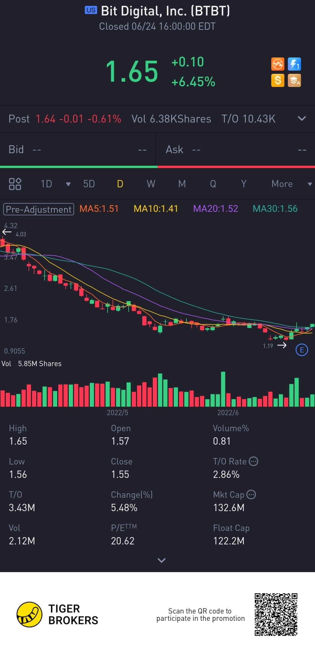Image resolution: width=315 pixels, height=657 pixels.
Task: Tap the +6.45% change value
Action: [x=193, y=82]
